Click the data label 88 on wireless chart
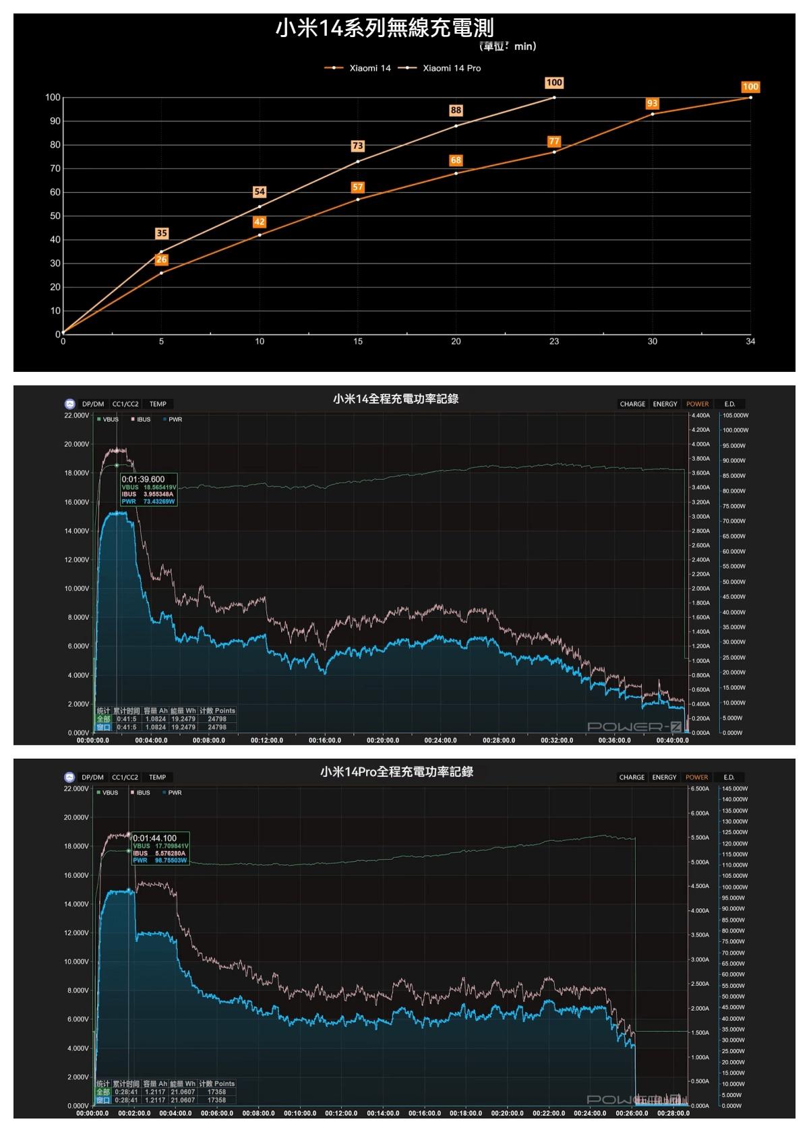This screenshot has height=1132, width=809. [x=456, y=111]
